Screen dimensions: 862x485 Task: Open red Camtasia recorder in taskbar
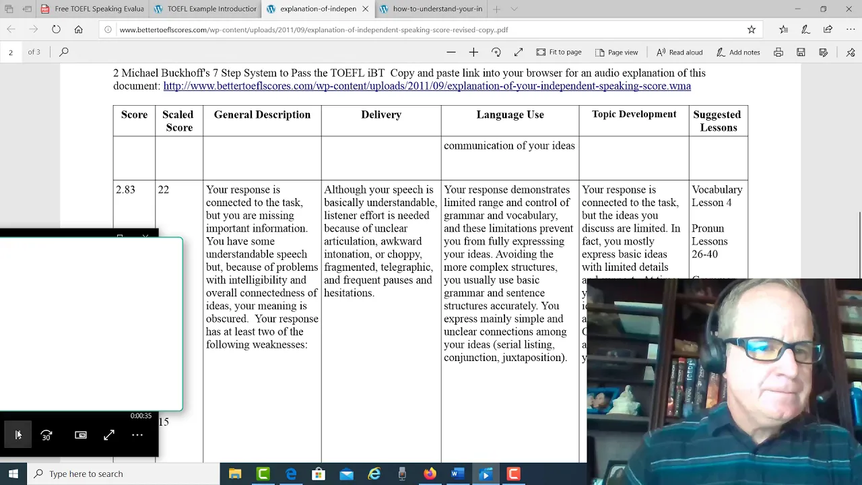coord(513,474)
